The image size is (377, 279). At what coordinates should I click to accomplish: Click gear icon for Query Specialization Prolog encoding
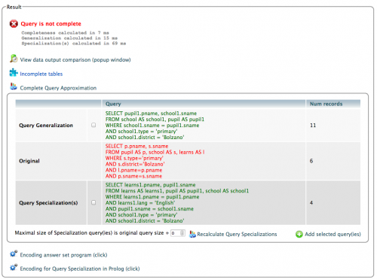coord(14,268)
